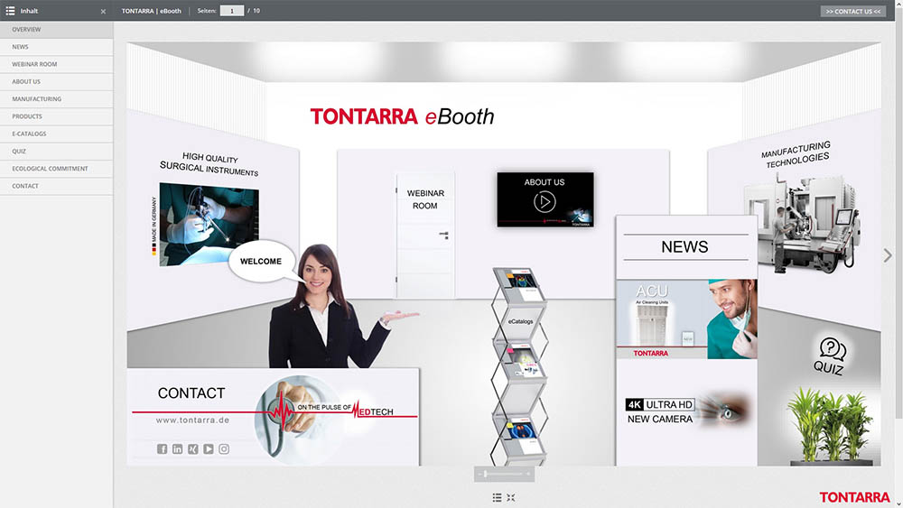903x508 pixels.
Task: Play the About Us video
Action: click(545, 202)
